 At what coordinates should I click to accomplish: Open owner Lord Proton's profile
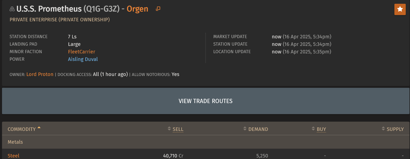tap(40, 74)
